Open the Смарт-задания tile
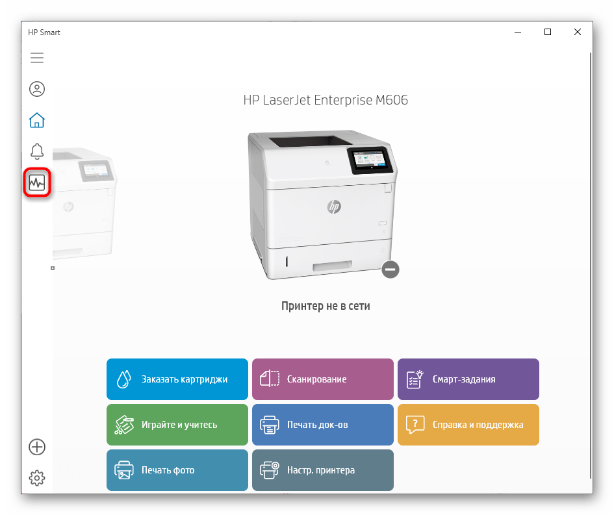 pos(468,379)
